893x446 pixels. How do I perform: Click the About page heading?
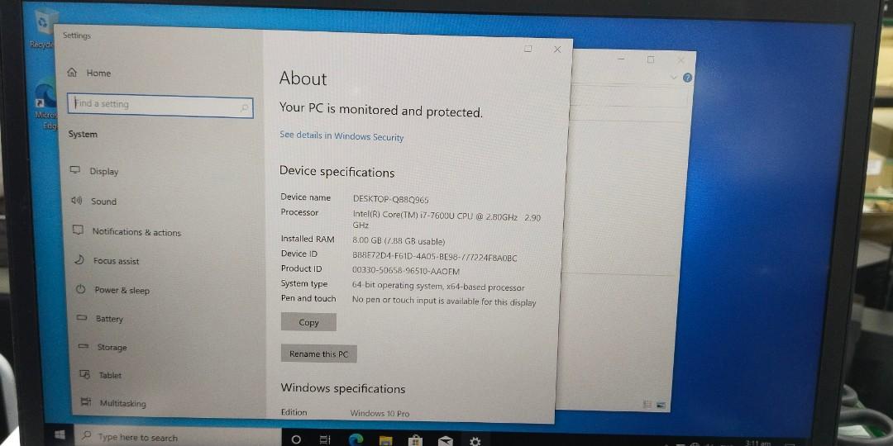303,78
